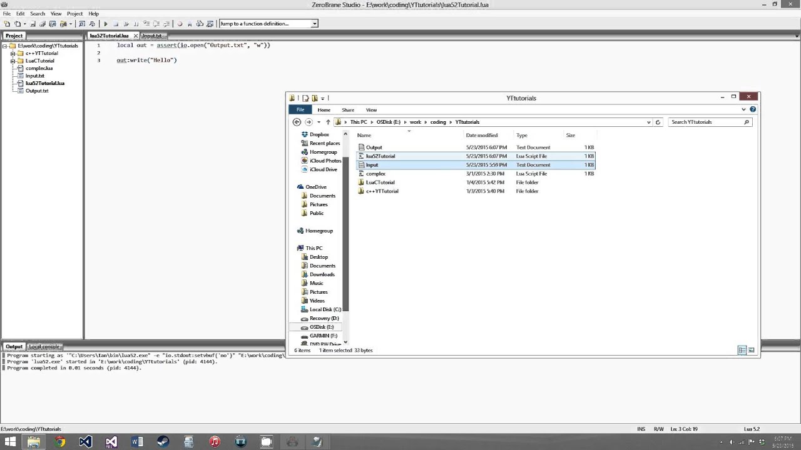Close the lua52Tutorial.lua editor tab
Image resolution: width=801 pixels, height=450 pixels.
(x=135, y=36)
